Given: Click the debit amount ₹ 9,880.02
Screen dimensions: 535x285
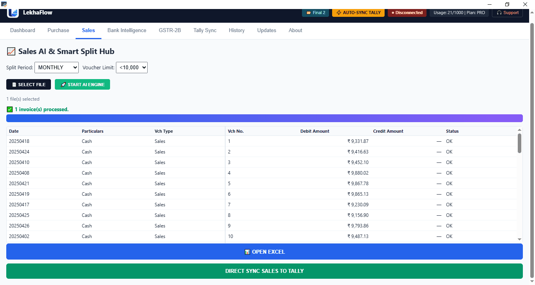Looking at the screenshot, I should [x=358, y=173].
